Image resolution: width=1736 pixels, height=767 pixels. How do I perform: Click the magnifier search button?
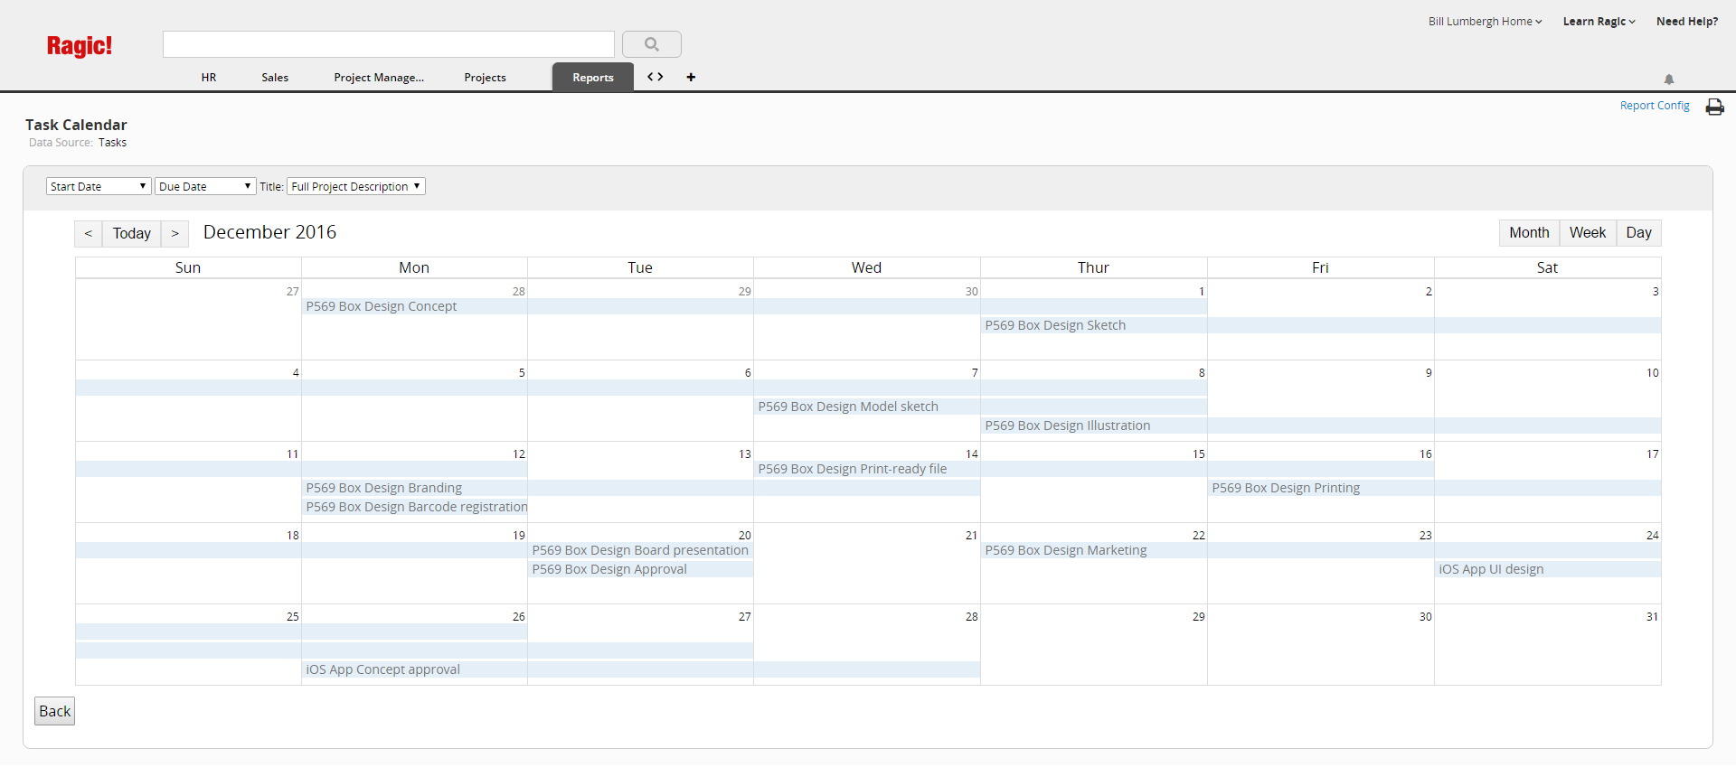pos(651,44)
